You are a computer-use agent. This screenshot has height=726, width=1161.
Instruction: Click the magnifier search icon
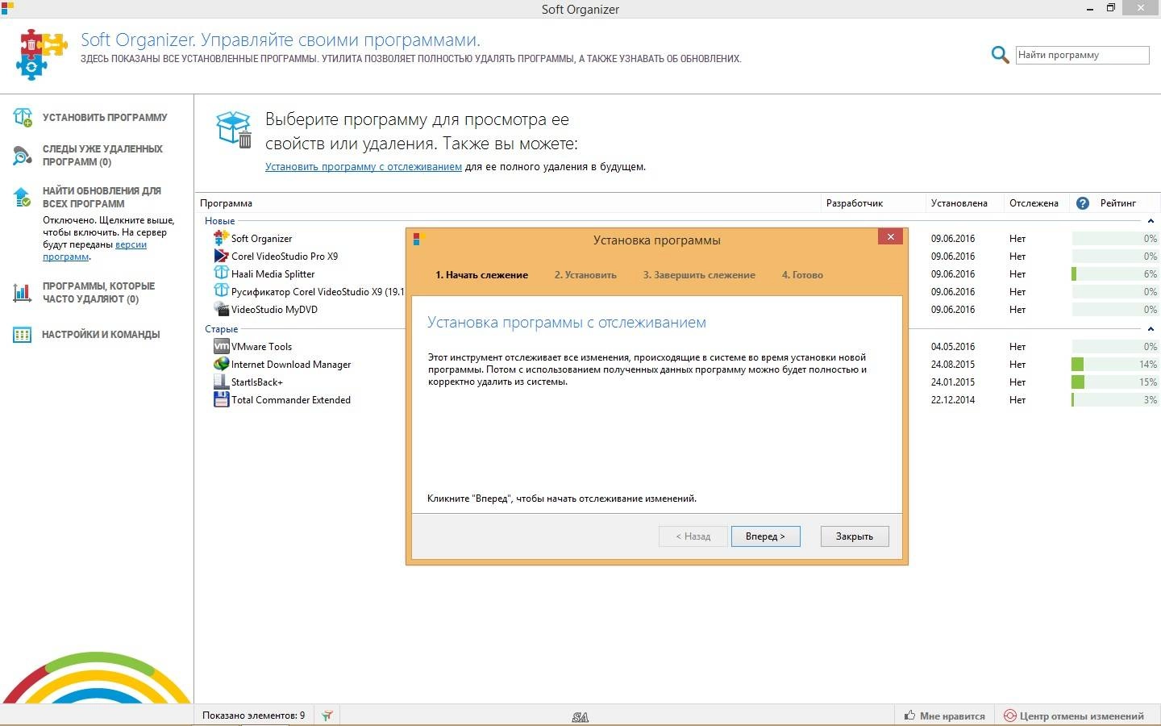point(1000,55)
